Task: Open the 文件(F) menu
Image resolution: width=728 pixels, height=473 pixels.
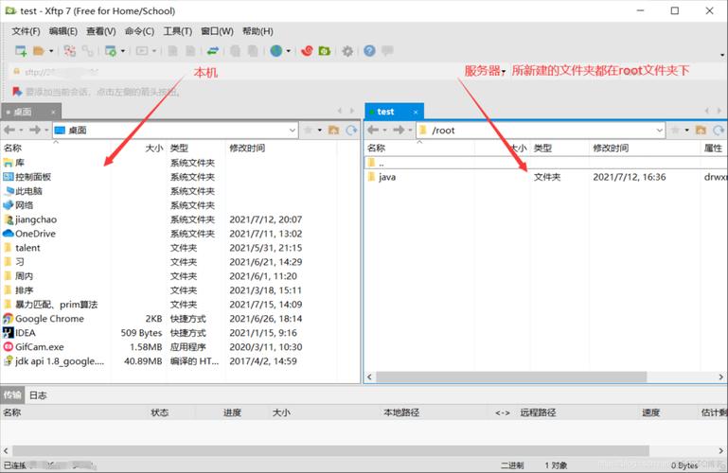Action: click(26, 31)
